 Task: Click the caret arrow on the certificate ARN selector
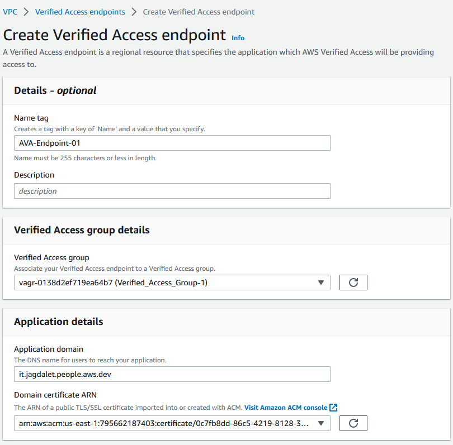coord(322,423)
